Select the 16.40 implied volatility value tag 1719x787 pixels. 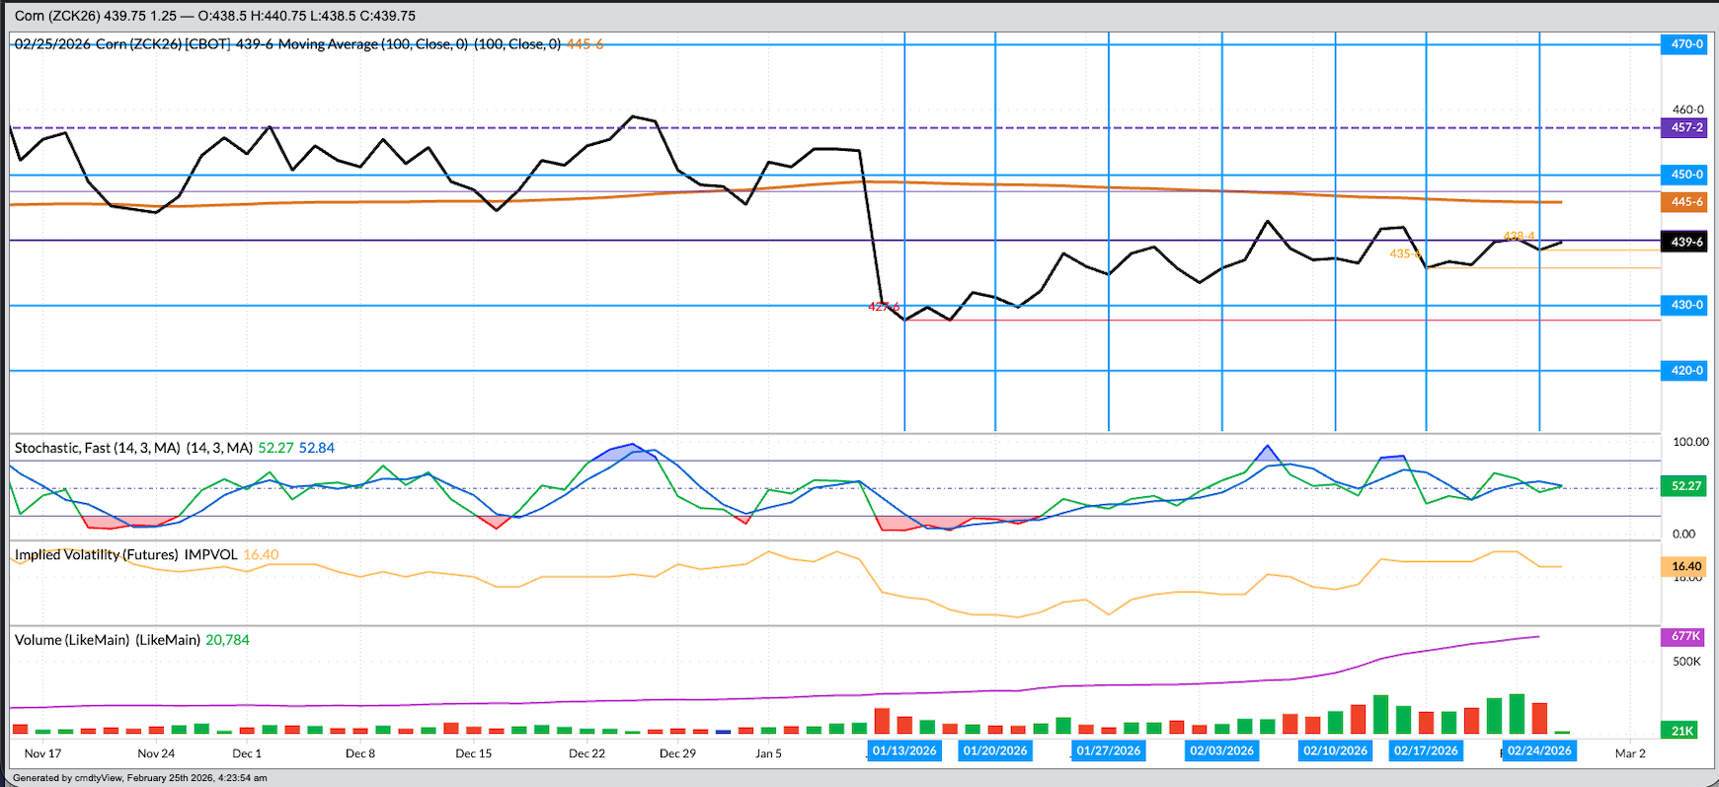[x=1684, y=566]
